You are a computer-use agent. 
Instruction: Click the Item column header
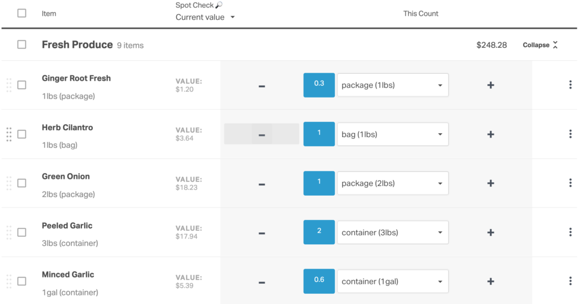point(49,14)
